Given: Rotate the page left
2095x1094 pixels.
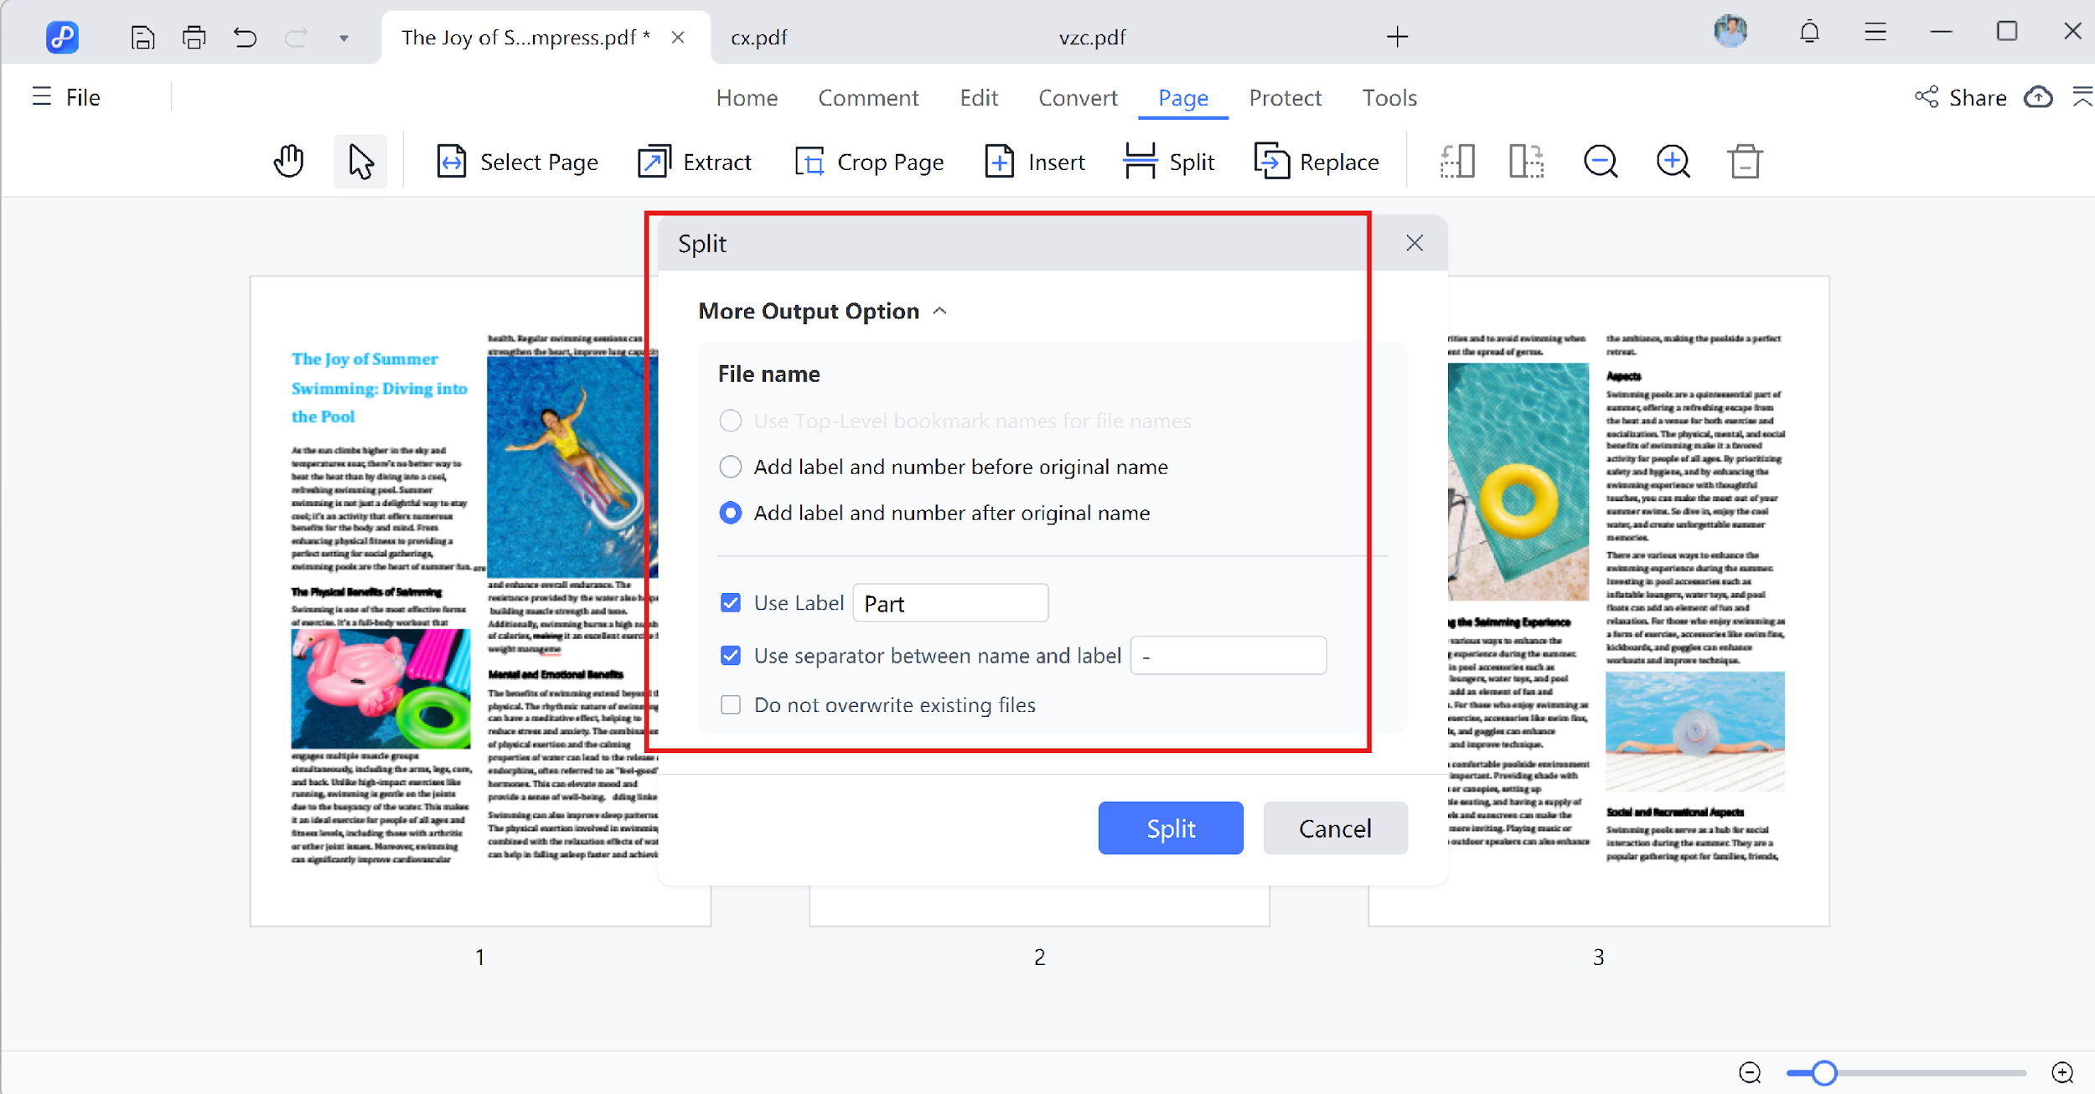Looking at the screenshot, I should (x=1458, y=161).
